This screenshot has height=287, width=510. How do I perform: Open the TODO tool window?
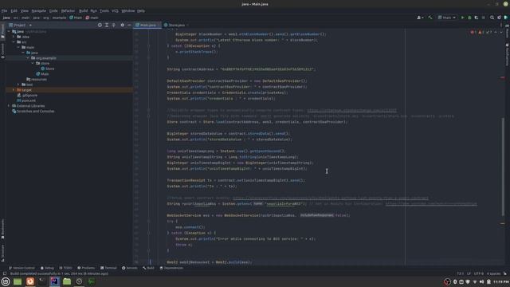[65, 268]
